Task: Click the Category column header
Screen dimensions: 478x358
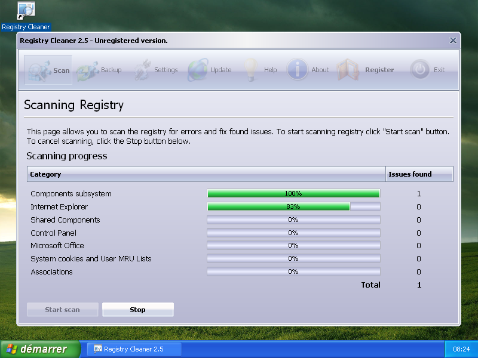Action: click(x=206, y=174)
